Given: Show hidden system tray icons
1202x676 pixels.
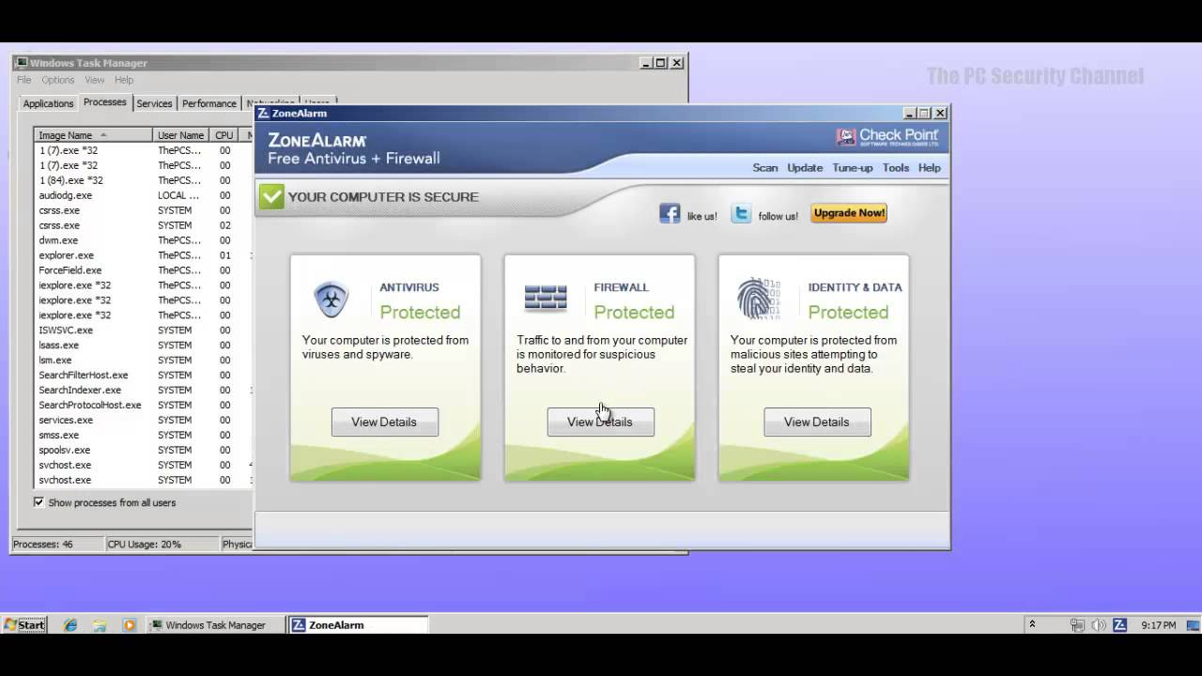Looking at the screenshot, I should [1032, 623].
